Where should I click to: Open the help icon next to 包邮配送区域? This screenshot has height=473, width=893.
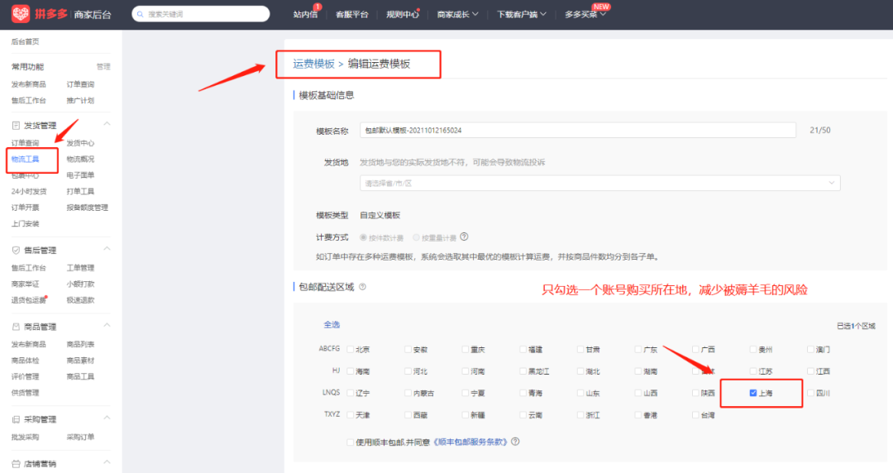(363, 287)
